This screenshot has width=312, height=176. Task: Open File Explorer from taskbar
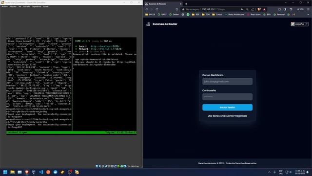(x=13, y=172)
